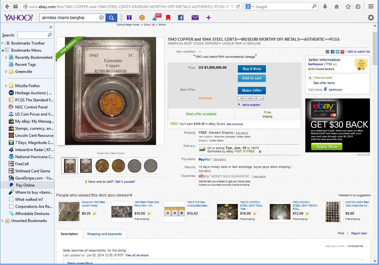Viewport: 379px width, 265px height.
Task: Close the bookmarks sidebar
Action: point(51,27)
